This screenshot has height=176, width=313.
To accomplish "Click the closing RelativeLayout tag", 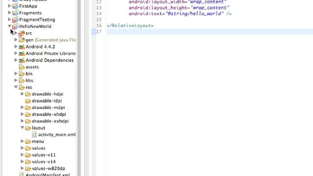I will [130, 25].
